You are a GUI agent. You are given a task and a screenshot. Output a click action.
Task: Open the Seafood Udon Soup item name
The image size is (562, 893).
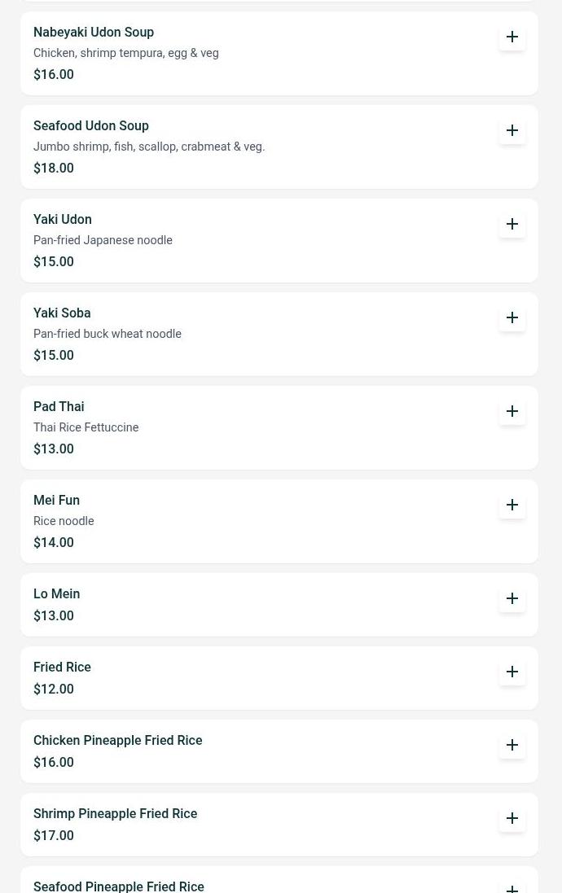click(91, 126)
